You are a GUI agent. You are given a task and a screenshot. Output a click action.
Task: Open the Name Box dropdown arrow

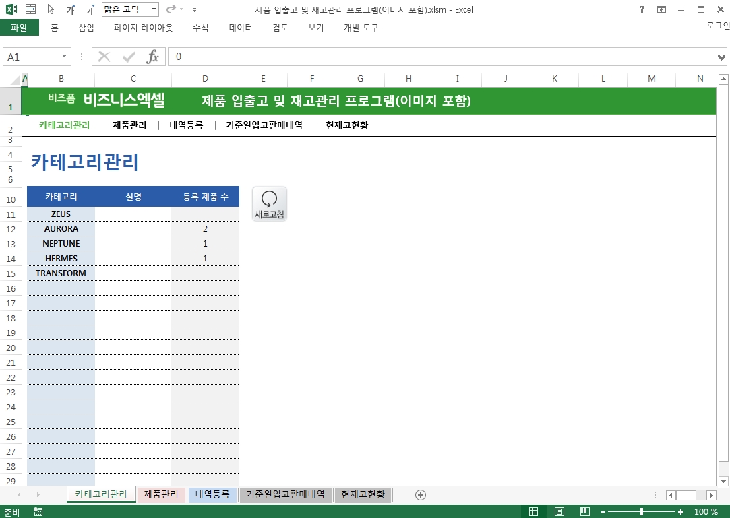(x=64, y=57)
